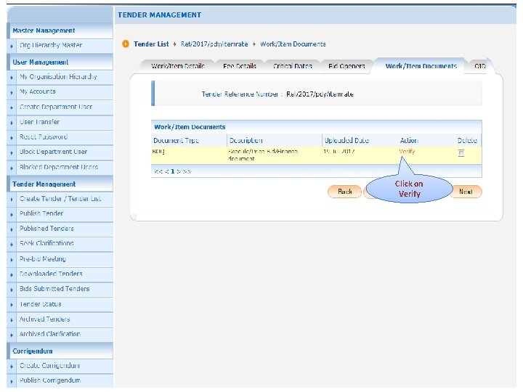Click the arrow bullet beside Create Department User

[x=12, y=107]
